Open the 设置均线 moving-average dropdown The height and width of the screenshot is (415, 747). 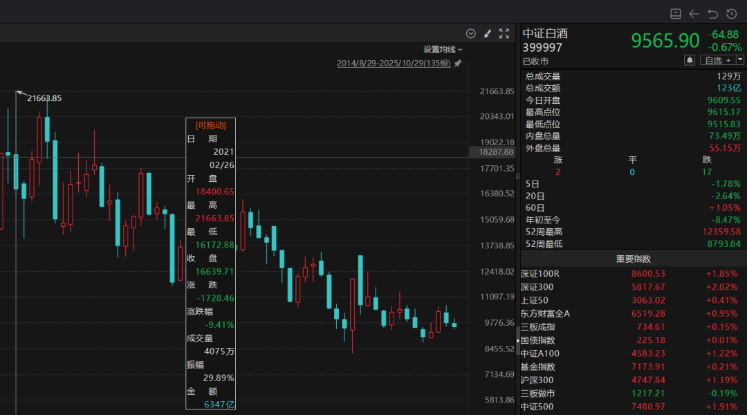point(443,49)
